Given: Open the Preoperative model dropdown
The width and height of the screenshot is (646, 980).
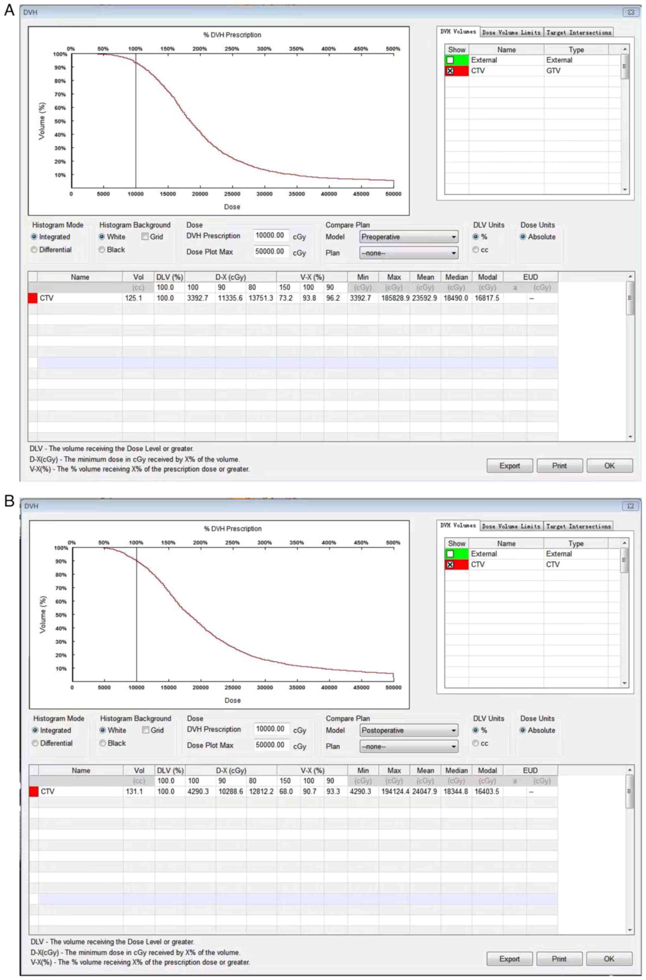Looking at the screenshot, I should (408, 237).
